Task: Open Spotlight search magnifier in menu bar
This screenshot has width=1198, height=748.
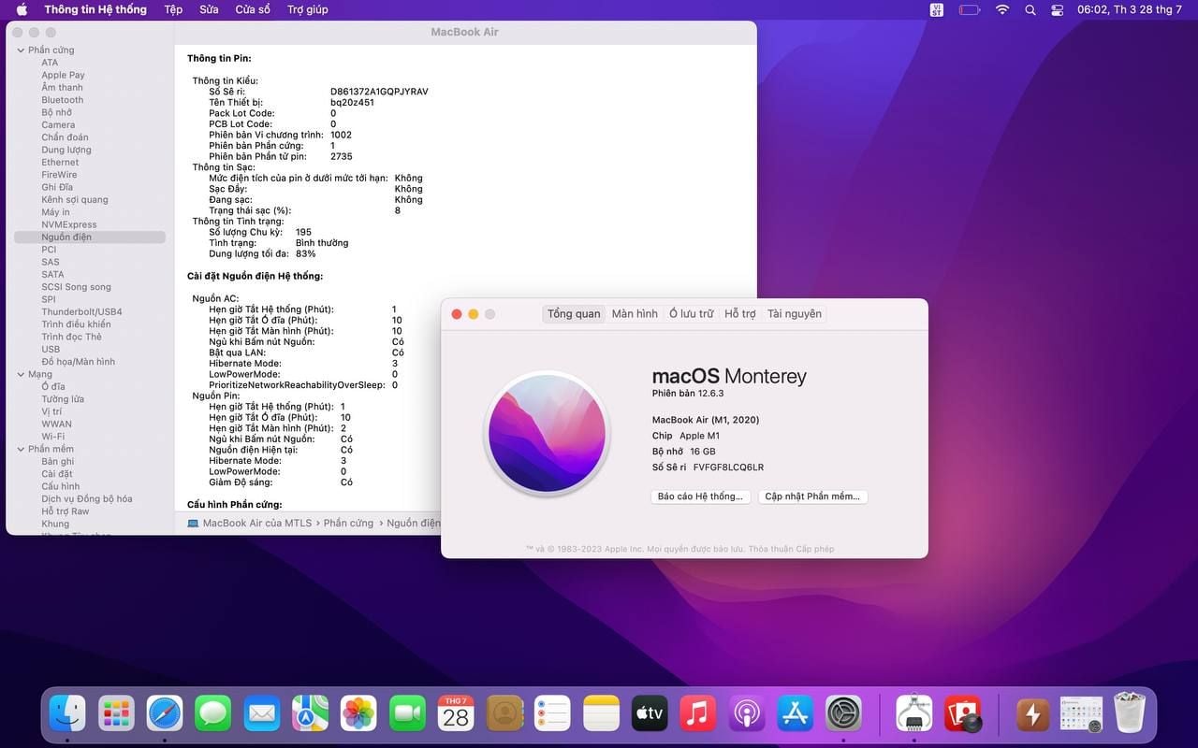Action: [x=1030, y=9]
